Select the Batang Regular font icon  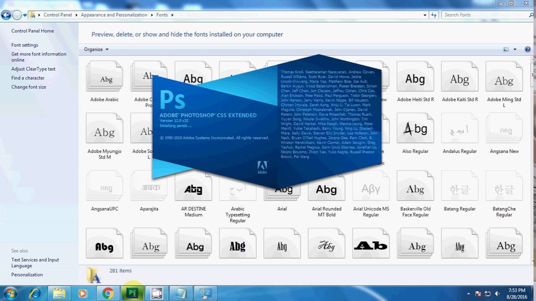[x=460, y=186]
